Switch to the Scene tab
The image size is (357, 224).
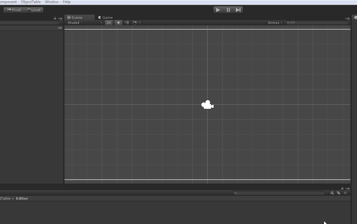80,18
